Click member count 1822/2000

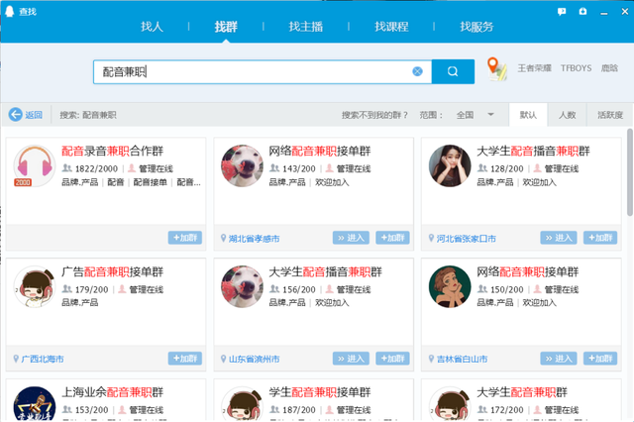pyautogui.click(x=96, y=168)
